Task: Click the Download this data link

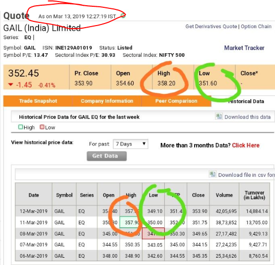Action: pos(247,117)
